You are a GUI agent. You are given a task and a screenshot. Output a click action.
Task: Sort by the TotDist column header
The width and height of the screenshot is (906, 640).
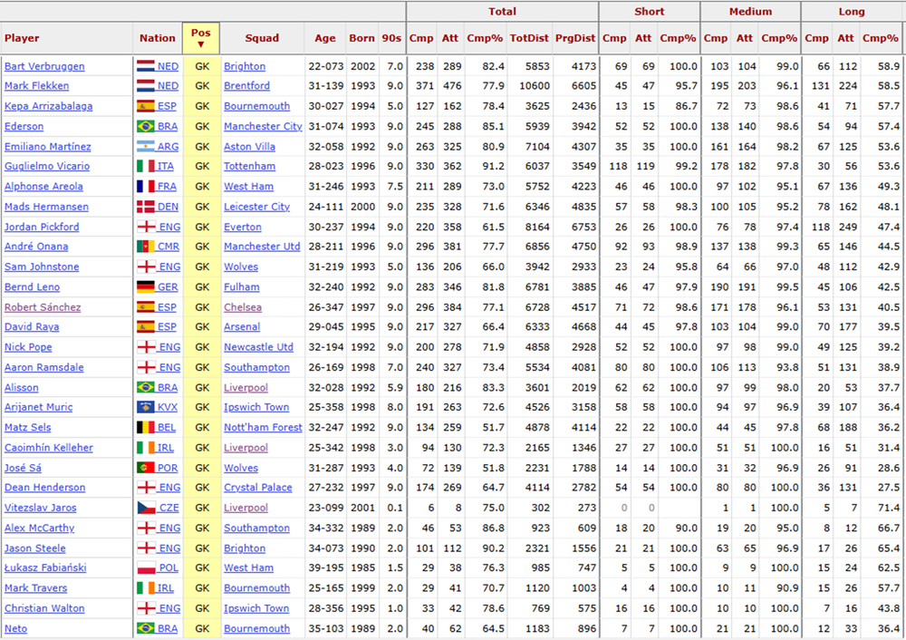(x=529, y=38)
